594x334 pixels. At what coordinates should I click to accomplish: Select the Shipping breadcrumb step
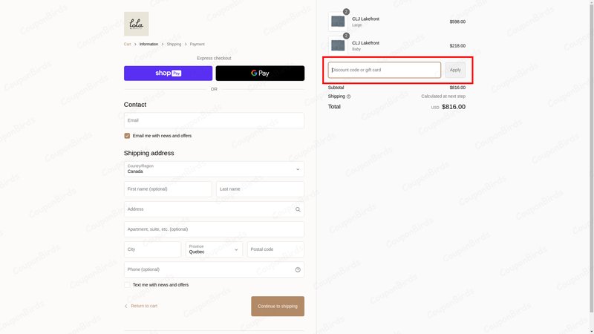[x=174, y=45]
